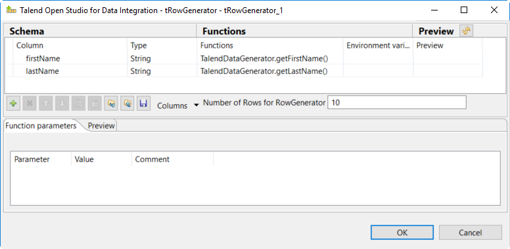Click the remove column X icon

[x=30, y=104]
